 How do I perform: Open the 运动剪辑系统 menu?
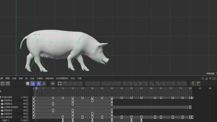pyautogui.click(x=62, y=78)
